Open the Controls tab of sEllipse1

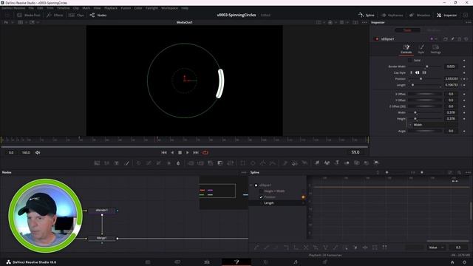406,49
